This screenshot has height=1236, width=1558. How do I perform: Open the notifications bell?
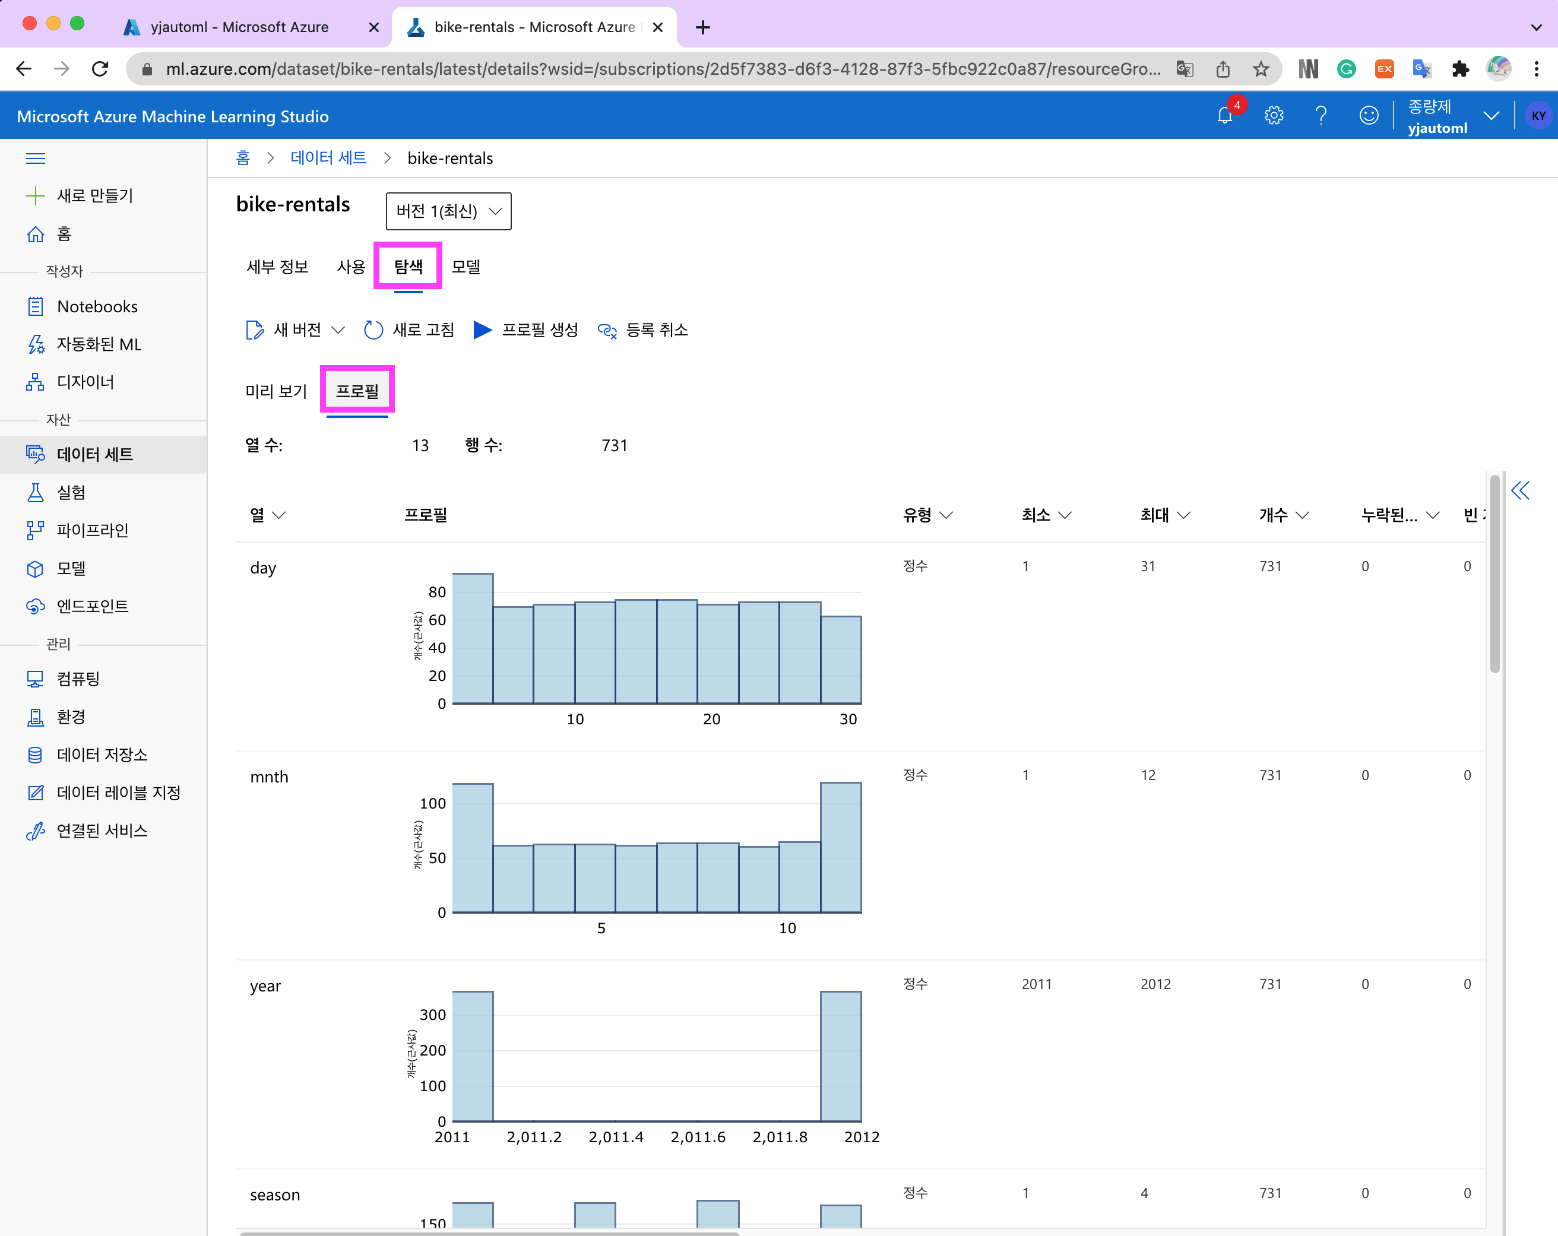click(x=1225, y=115)
